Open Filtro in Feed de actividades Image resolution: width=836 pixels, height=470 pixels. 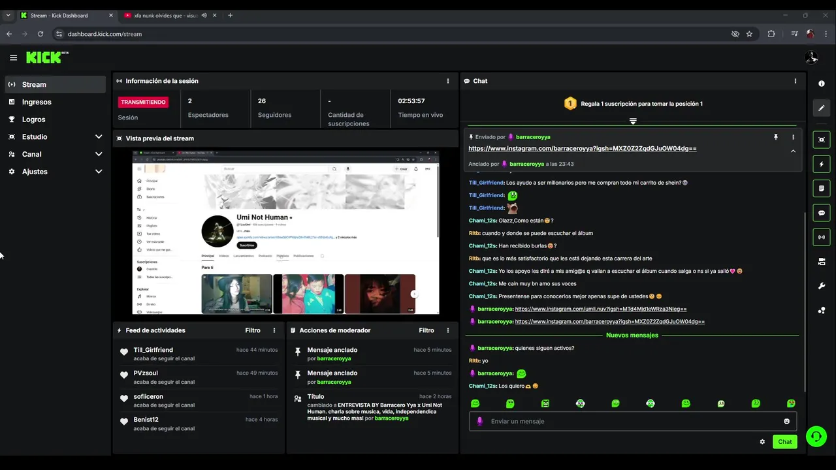[x=253, y=330]
